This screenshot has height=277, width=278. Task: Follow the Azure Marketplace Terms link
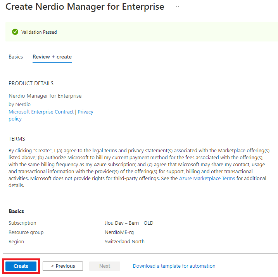(x=207, y=178)
